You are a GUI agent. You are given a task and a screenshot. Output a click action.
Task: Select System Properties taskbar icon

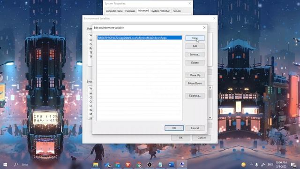[182, 165]
